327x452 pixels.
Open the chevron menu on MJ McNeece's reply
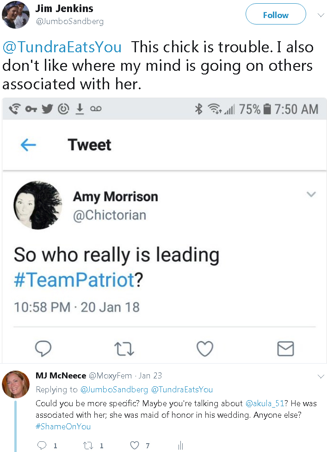point(321,377)
